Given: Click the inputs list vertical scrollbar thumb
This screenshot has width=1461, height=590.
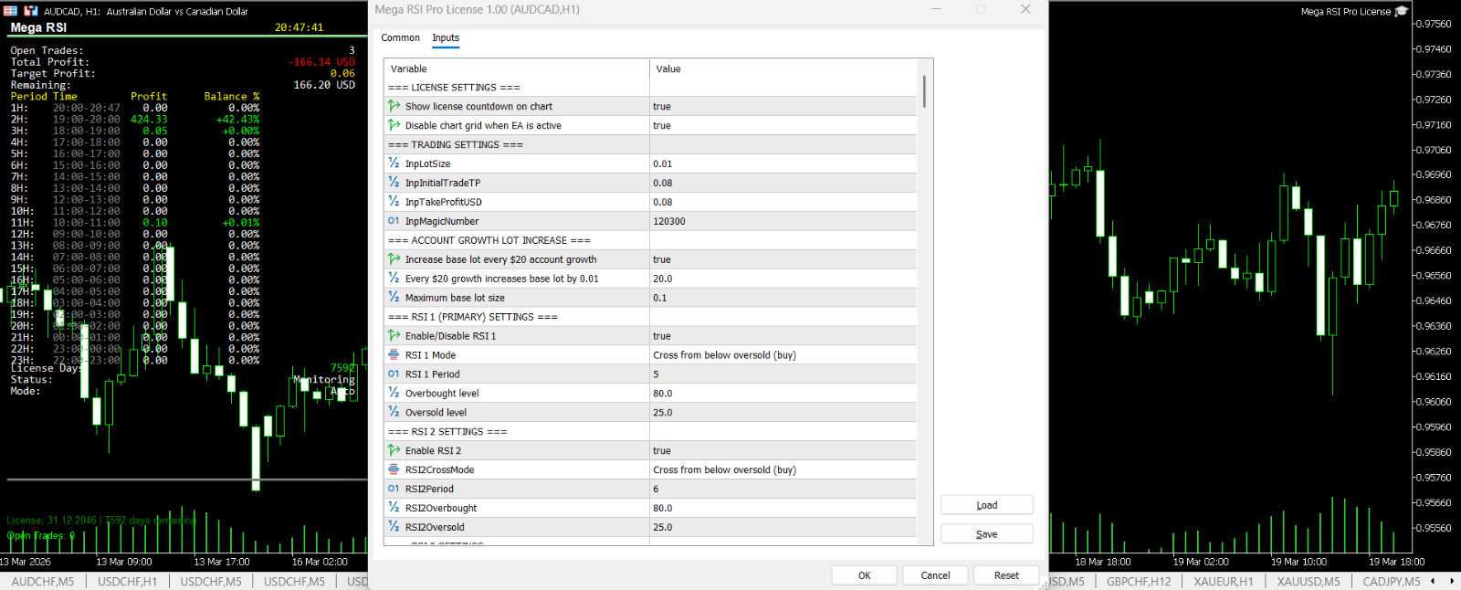Looking at the screenshot, I should (x=924, y=91).
